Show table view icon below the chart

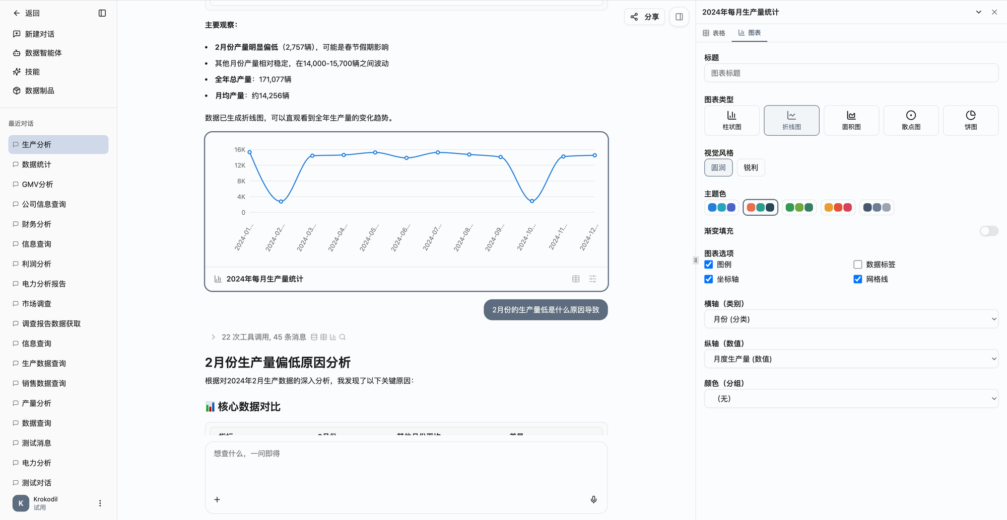576,279
